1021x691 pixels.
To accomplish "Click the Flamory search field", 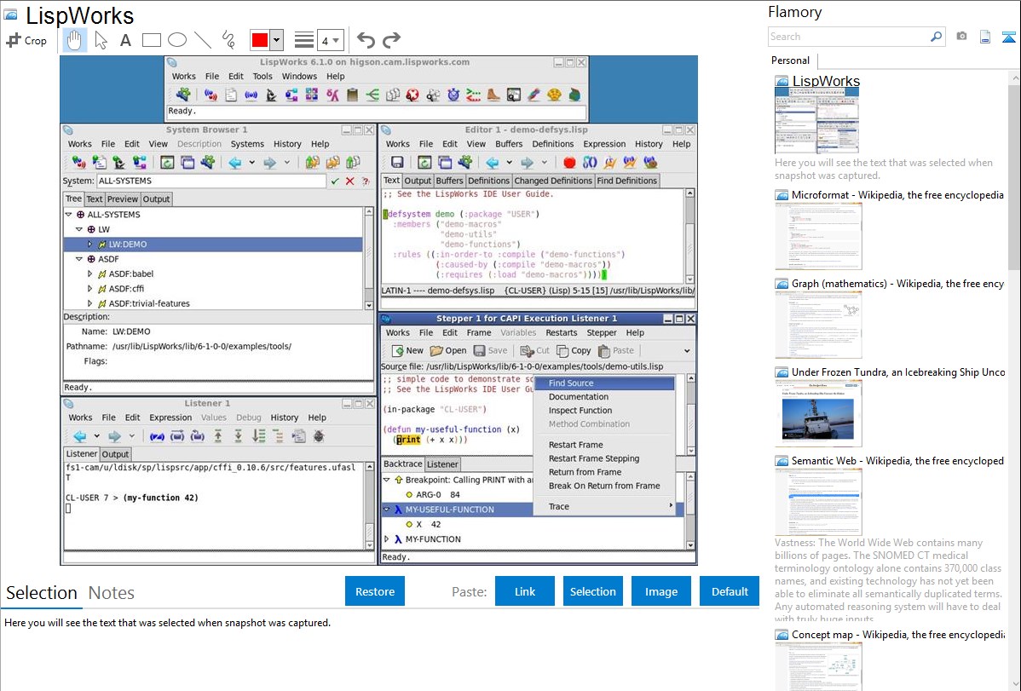I will click(849, 37).
